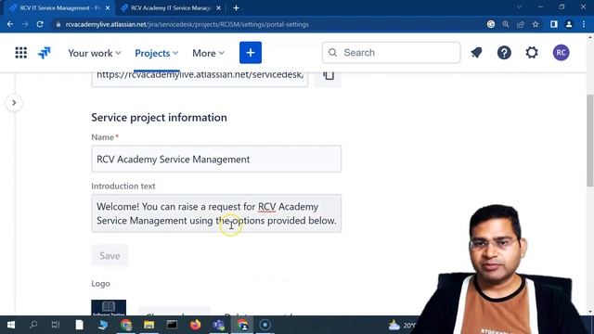Click the share page icon
The width and height of the screenshot is (594, 334).
pyautogui.click(x=521, y=24)
